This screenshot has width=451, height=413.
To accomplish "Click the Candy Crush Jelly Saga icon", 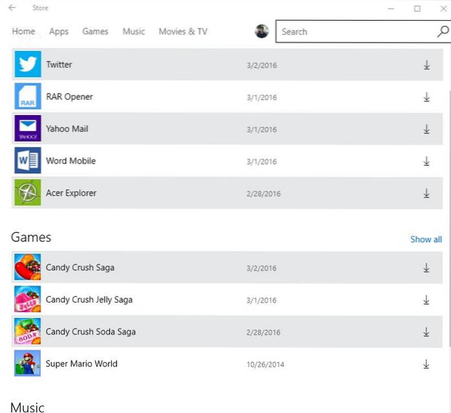I will (x=27, y=300).
